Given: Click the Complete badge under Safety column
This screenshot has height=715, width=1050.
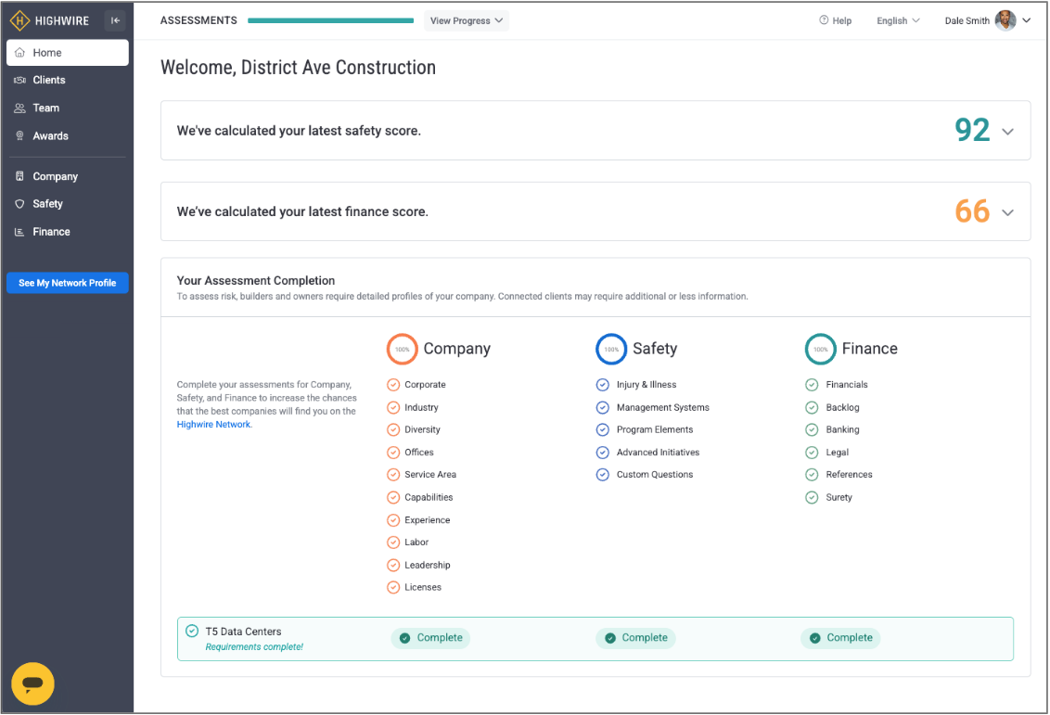Looking at the screenshot, I should coord(635,638).
